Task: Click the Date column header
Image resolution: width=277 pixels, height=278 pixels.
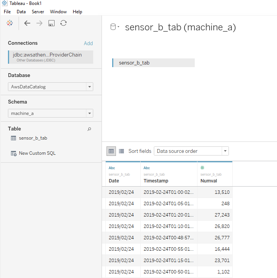Action: tap(114, 181)
